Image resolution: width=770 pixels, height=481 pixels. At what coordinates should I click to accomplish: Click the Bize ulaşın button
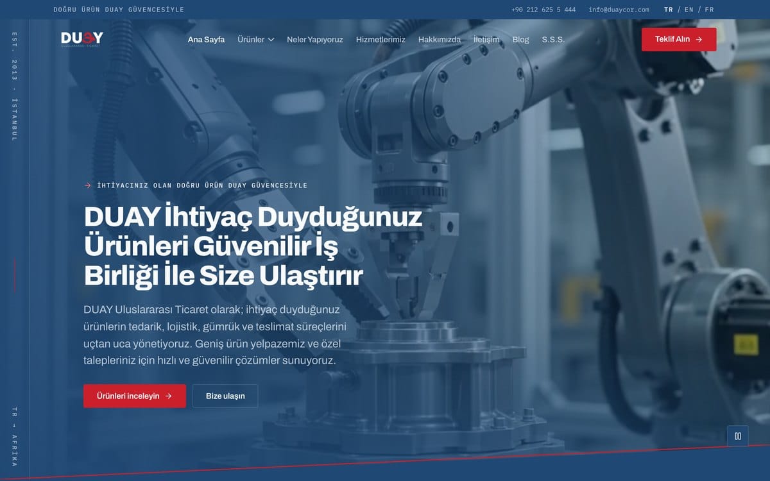(225, 396)
